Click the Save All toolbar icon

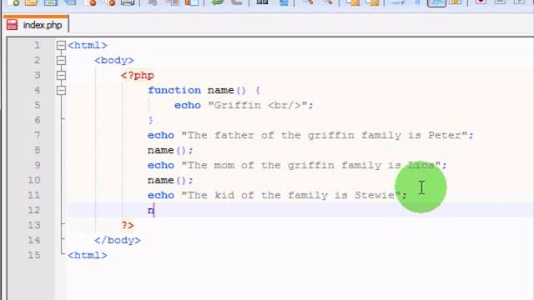pos(70,2)
